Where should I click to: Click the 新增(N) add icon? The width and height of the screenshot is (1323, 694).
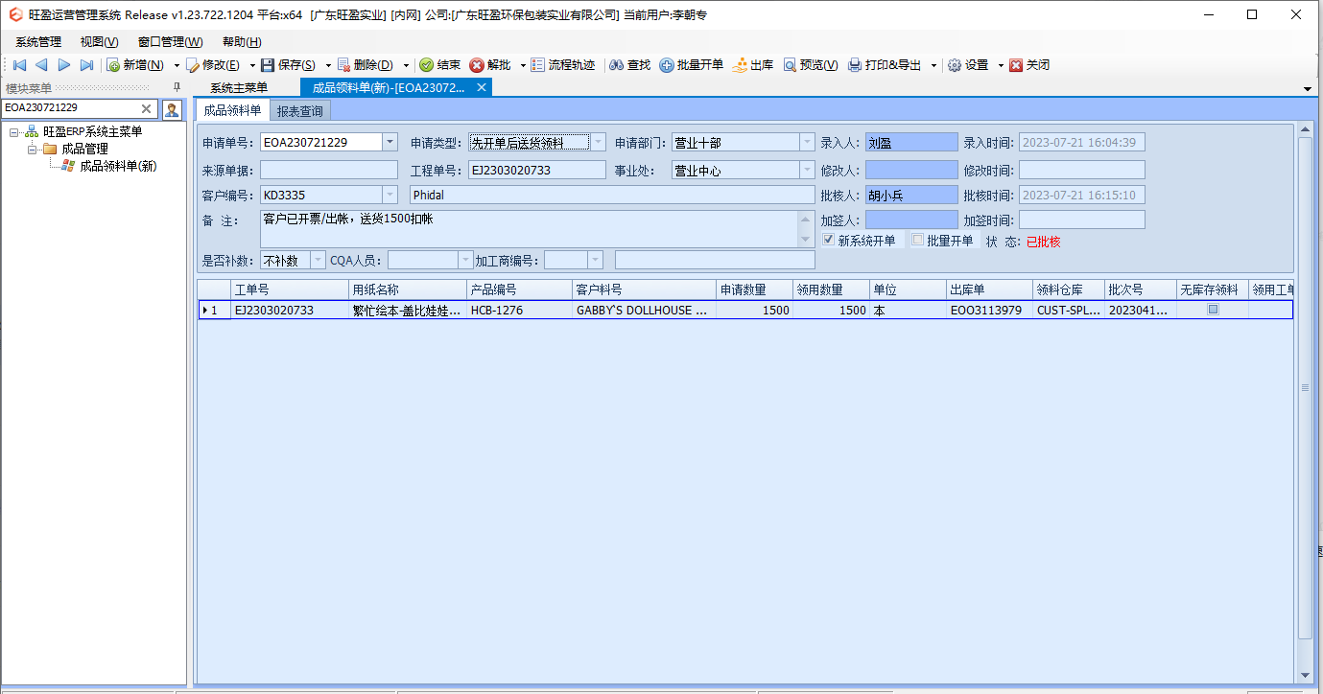click(113, 65)
